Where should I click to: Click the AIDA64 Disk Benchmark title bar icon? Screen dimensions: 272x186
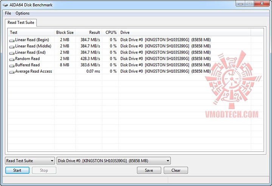point(5,5)
